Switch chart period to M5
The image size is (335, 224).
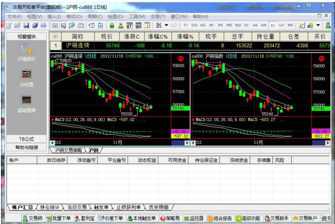[220, 25]
